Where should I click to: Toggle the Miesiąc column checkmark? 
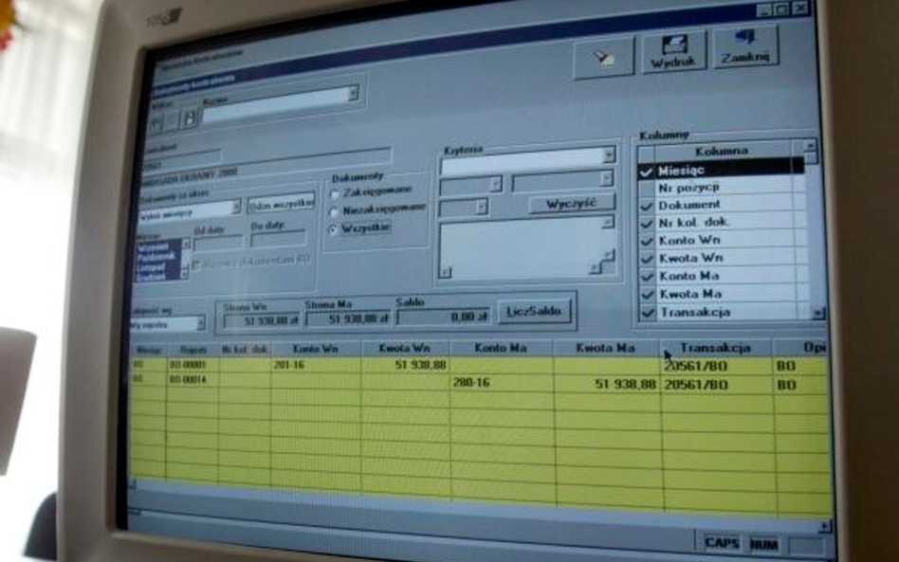click(x=646, y=171)
